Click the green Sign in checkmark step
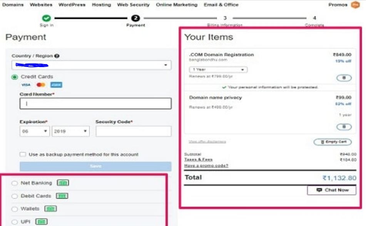Screen dimensions: 366x226 pos(47,18)
